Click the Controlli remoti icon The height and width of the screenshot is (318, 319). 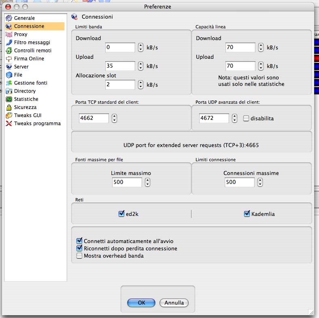[9, 51]
